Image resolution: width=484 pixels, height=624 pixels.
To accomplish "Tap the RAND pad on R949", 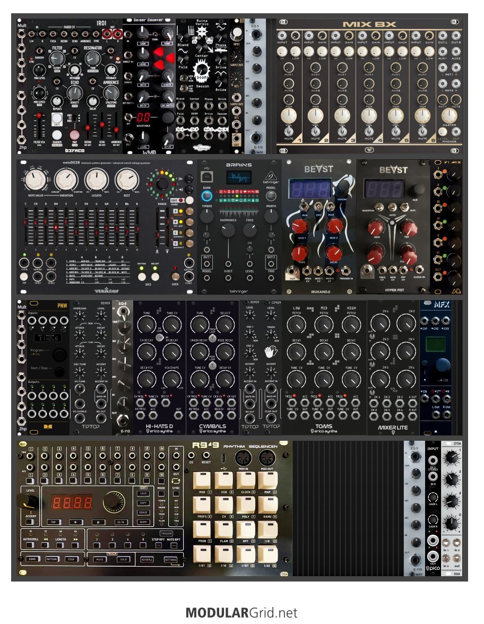I will (267, 505).
